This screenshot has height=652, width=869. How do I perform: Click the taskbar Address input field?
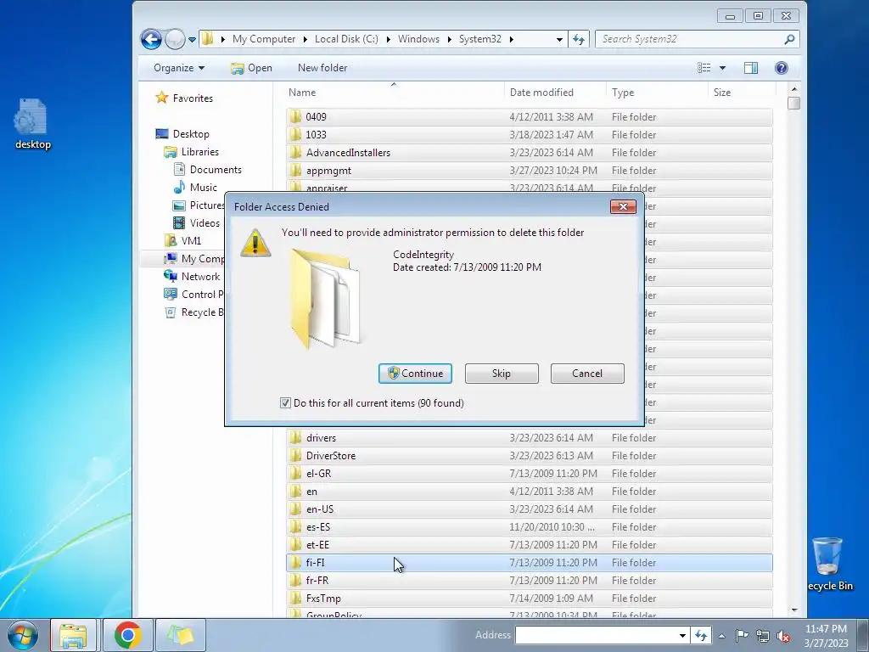pos(596,635)
